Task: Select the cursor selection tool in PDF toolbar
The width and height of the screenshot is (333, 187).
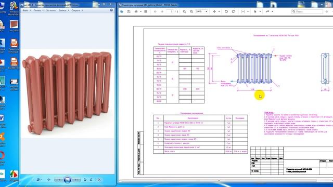Action: coord(255,11)
